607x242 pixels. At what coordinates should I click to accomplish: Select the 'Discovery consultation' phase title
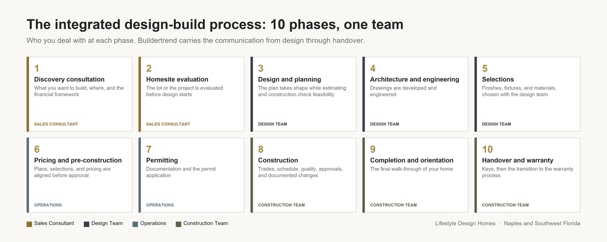pos(69,79)
